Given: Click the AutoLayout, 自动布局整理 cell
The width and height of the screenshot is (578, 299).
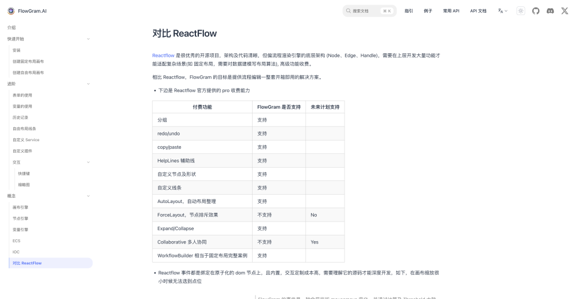Looking at the screenshot, I should [x=202, y=201].
